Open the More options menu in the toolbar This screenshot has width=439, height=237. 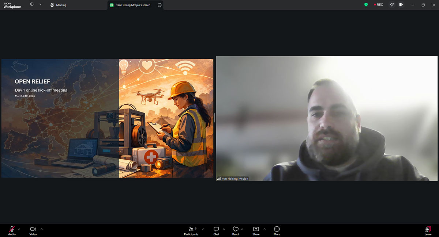pyautogui.click(x=277, y=229)
